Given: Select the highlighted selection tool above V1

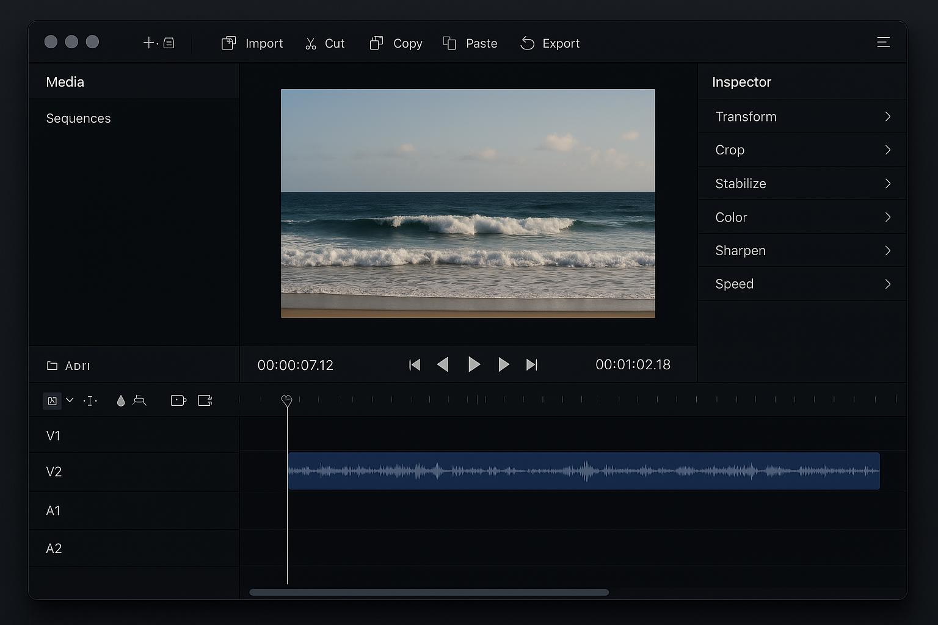Looking at the screenshot, I should [x=53, y=400].
